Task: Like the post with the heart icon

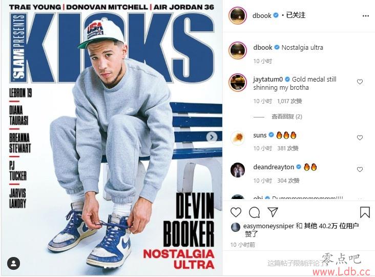Action: point(236,212)
